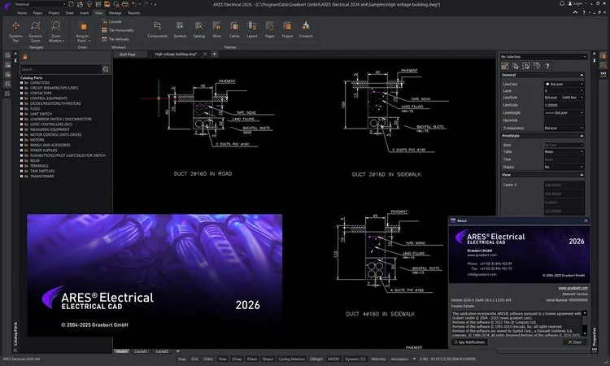Open the Draw ribbon tab
Image resolution: width=610 pixels, height=366 pixels.
click(x=69, y=13)
